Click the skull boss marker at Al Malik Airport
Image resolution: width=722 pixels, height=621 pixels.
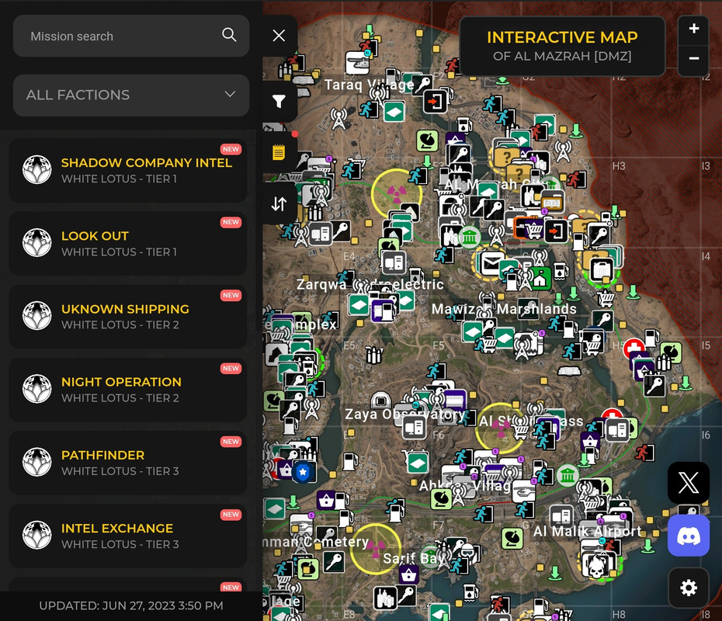(597, 565)
